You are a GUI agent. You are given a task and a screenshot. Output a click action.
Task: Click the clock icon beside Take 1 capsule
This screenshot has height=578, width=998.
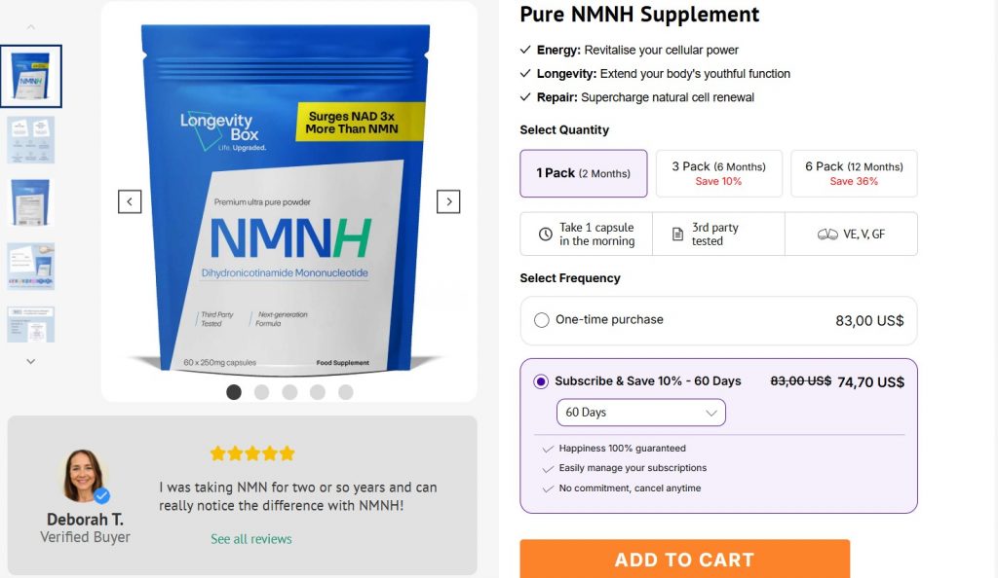point(546,235)
